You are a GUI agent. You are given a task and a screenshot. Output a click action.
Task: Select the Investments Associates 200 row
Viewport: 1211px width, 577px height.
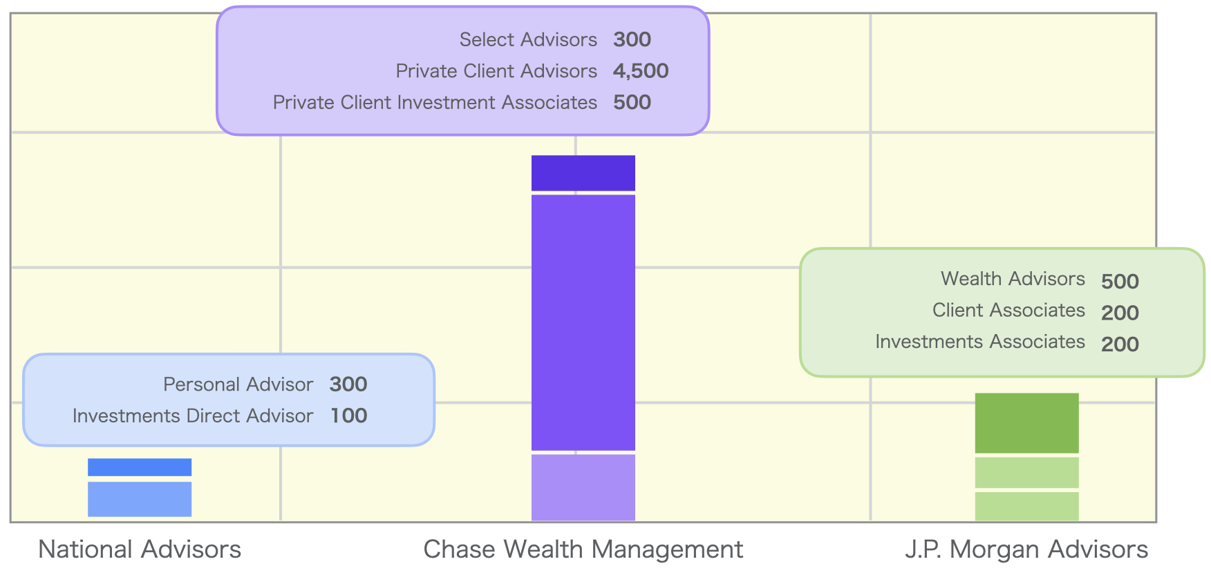(x=1007, y=342)
